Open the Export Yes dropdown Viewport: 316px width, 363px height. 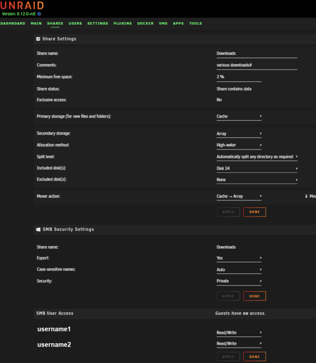239,258
